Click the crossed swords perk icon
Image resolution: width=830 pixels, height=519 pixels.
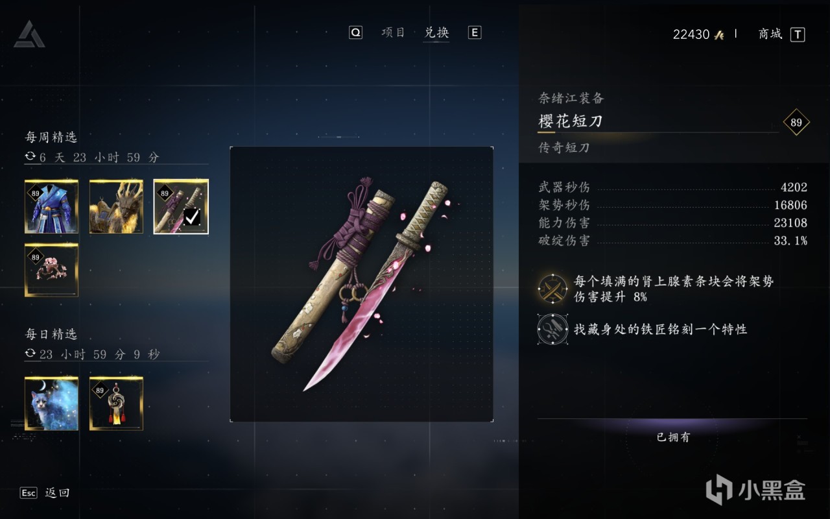point(552,289)
